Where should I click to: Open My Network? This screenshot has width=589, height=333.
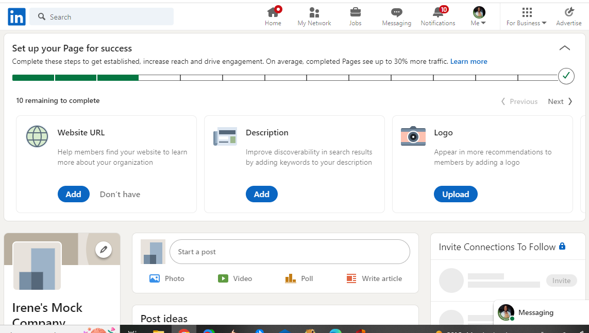[x=314, y=16]
